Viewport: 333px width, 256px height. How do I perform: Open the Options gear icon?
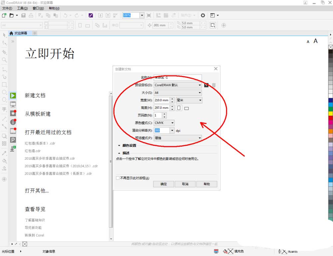(203, 15)
